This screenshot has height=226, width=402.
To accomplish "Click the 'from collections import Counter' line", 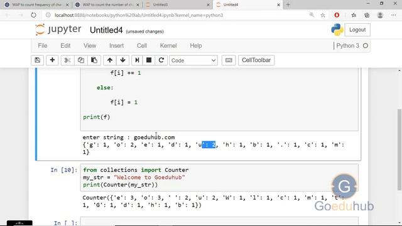I will tap(136, 170).
